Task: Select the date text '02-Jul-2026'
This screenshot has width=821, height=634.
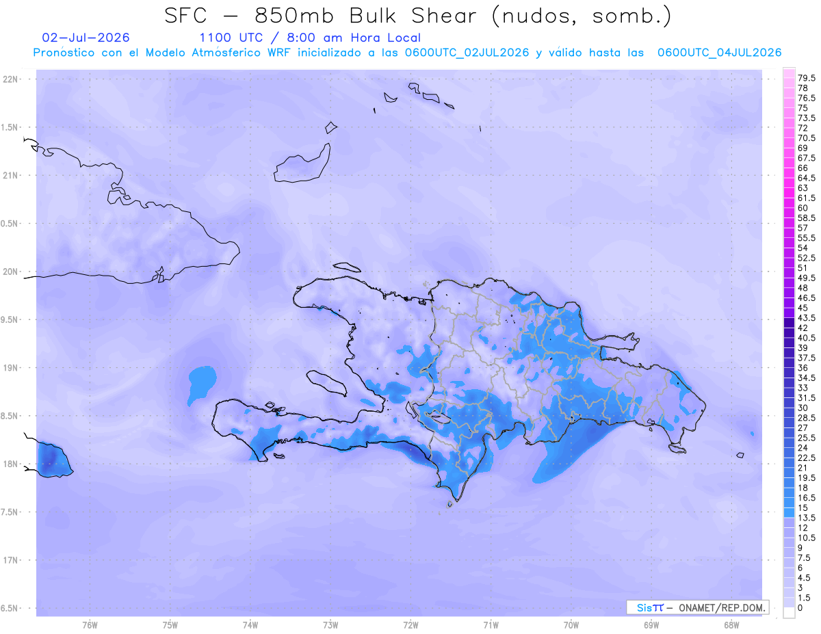Action: coord(86,38)
